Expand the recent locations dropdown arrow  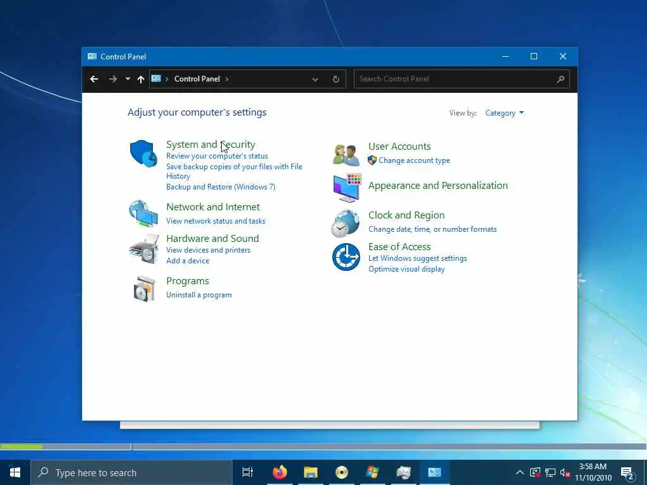point(128,79)
